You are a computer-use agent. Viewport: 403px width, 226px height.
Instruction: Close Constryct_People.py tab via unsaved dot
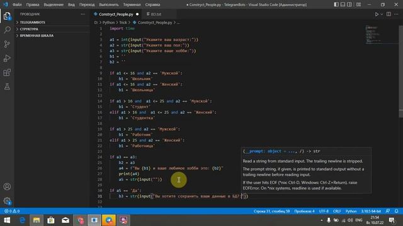click(x=137, y=14)
